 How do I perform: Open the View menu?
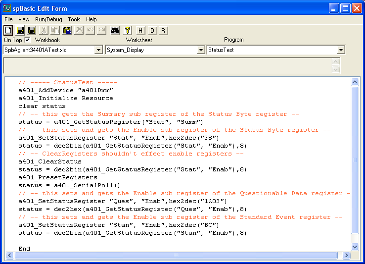point(24,19)
